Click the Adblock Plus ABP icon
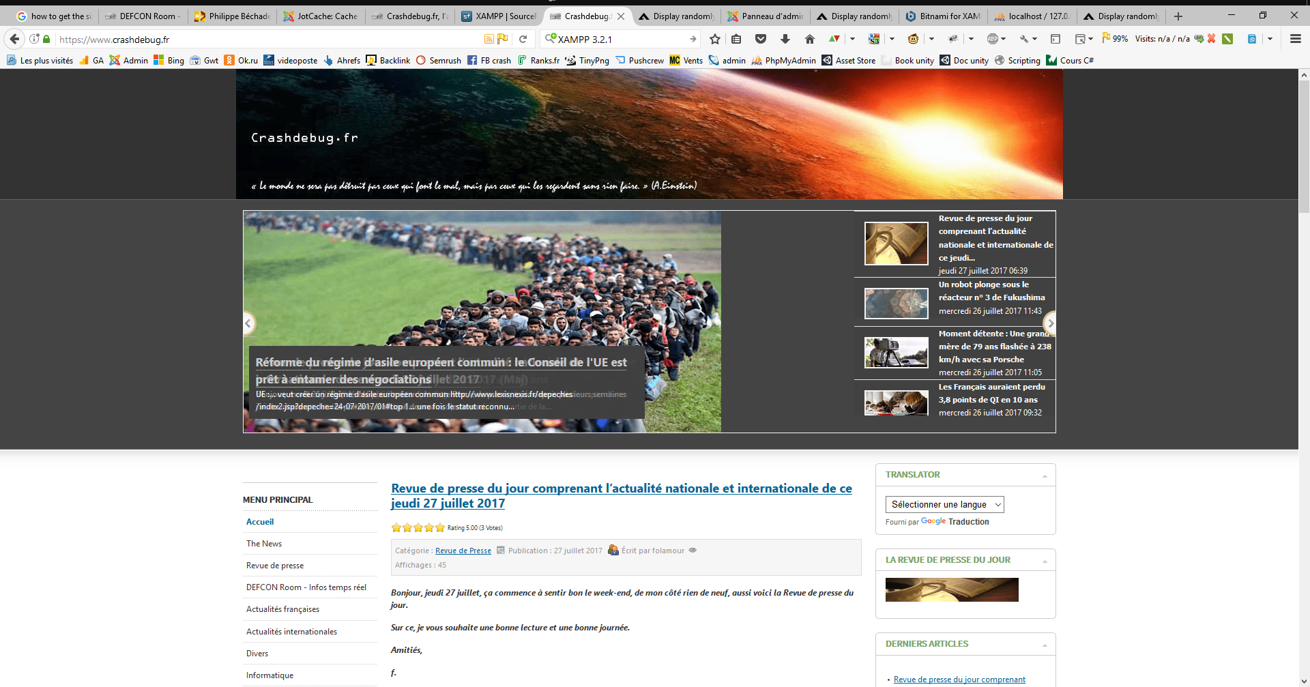This screenshot has width=1310, height=687. tap(993, 40)
